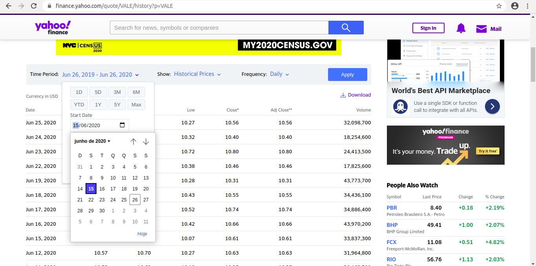Select the 3M quick range
536x266 pixels.
(117, 92)
